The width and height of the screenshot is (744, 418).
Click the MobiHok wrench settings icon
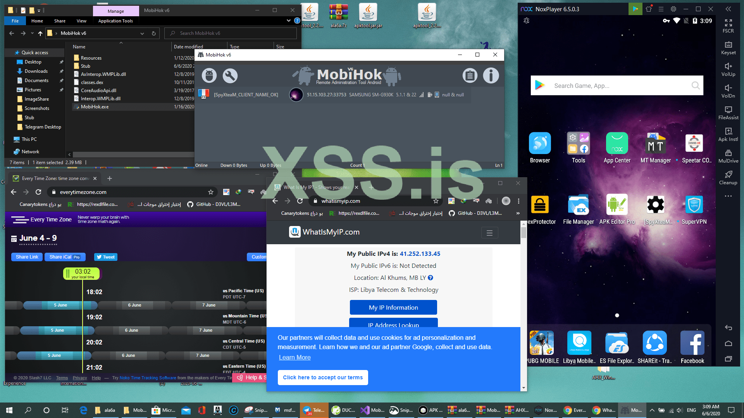click(x=230, y=75)
